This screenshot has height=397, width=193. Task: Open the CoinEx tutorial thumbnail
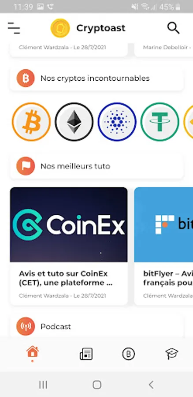coord(69,225)
